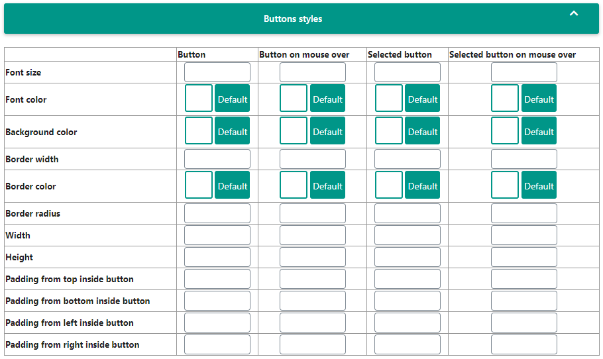Focus Padding from right field, Selected button on mouse over
Screen dimensions: 603x359
pos(524,344)
